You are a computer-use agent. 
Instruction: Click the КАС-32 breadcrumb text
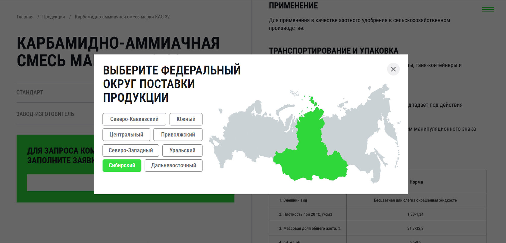pyautogui.click(x=122, y=17)
